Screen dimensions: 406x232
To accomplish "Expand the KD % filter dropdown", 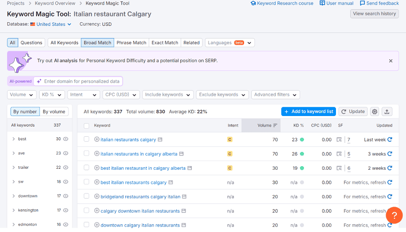I will pos(52,95).
